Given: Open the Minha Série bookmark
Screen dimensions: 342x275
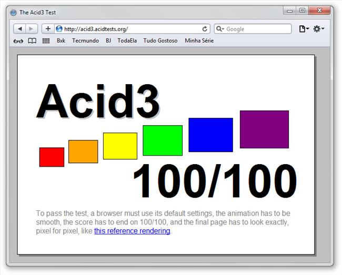Looking at the screenshot, I should tap(199, 40).
